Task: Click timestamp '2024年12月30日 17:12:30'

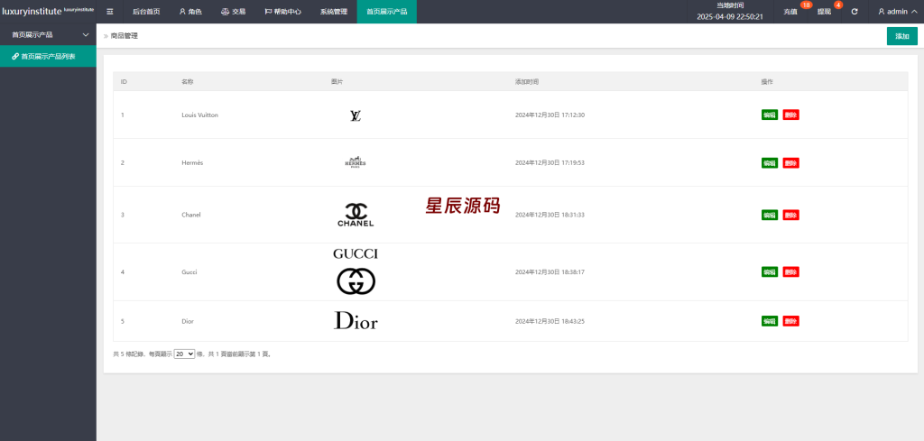Action: coord(550,115)
